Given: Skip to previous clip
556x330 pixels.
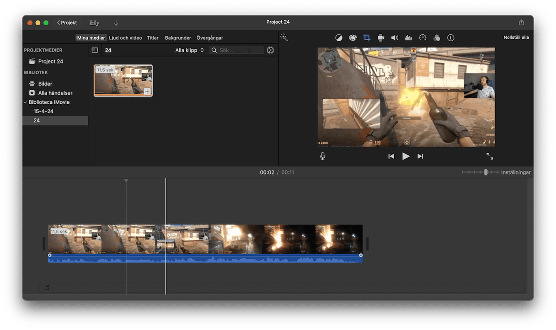Looking at the screenshot, I should tap(391, 156).
